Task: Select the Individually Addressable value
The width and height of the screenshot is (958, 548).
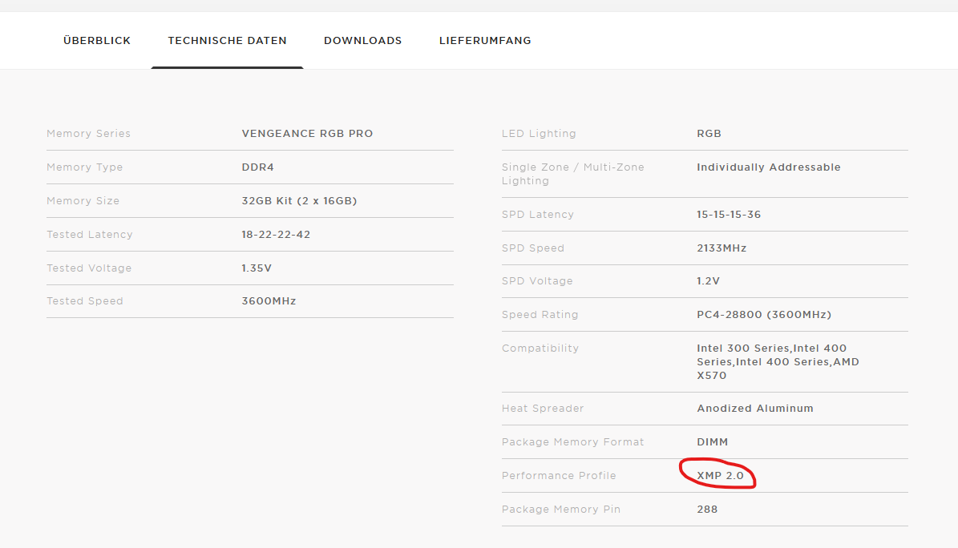Action: (769, 167)
